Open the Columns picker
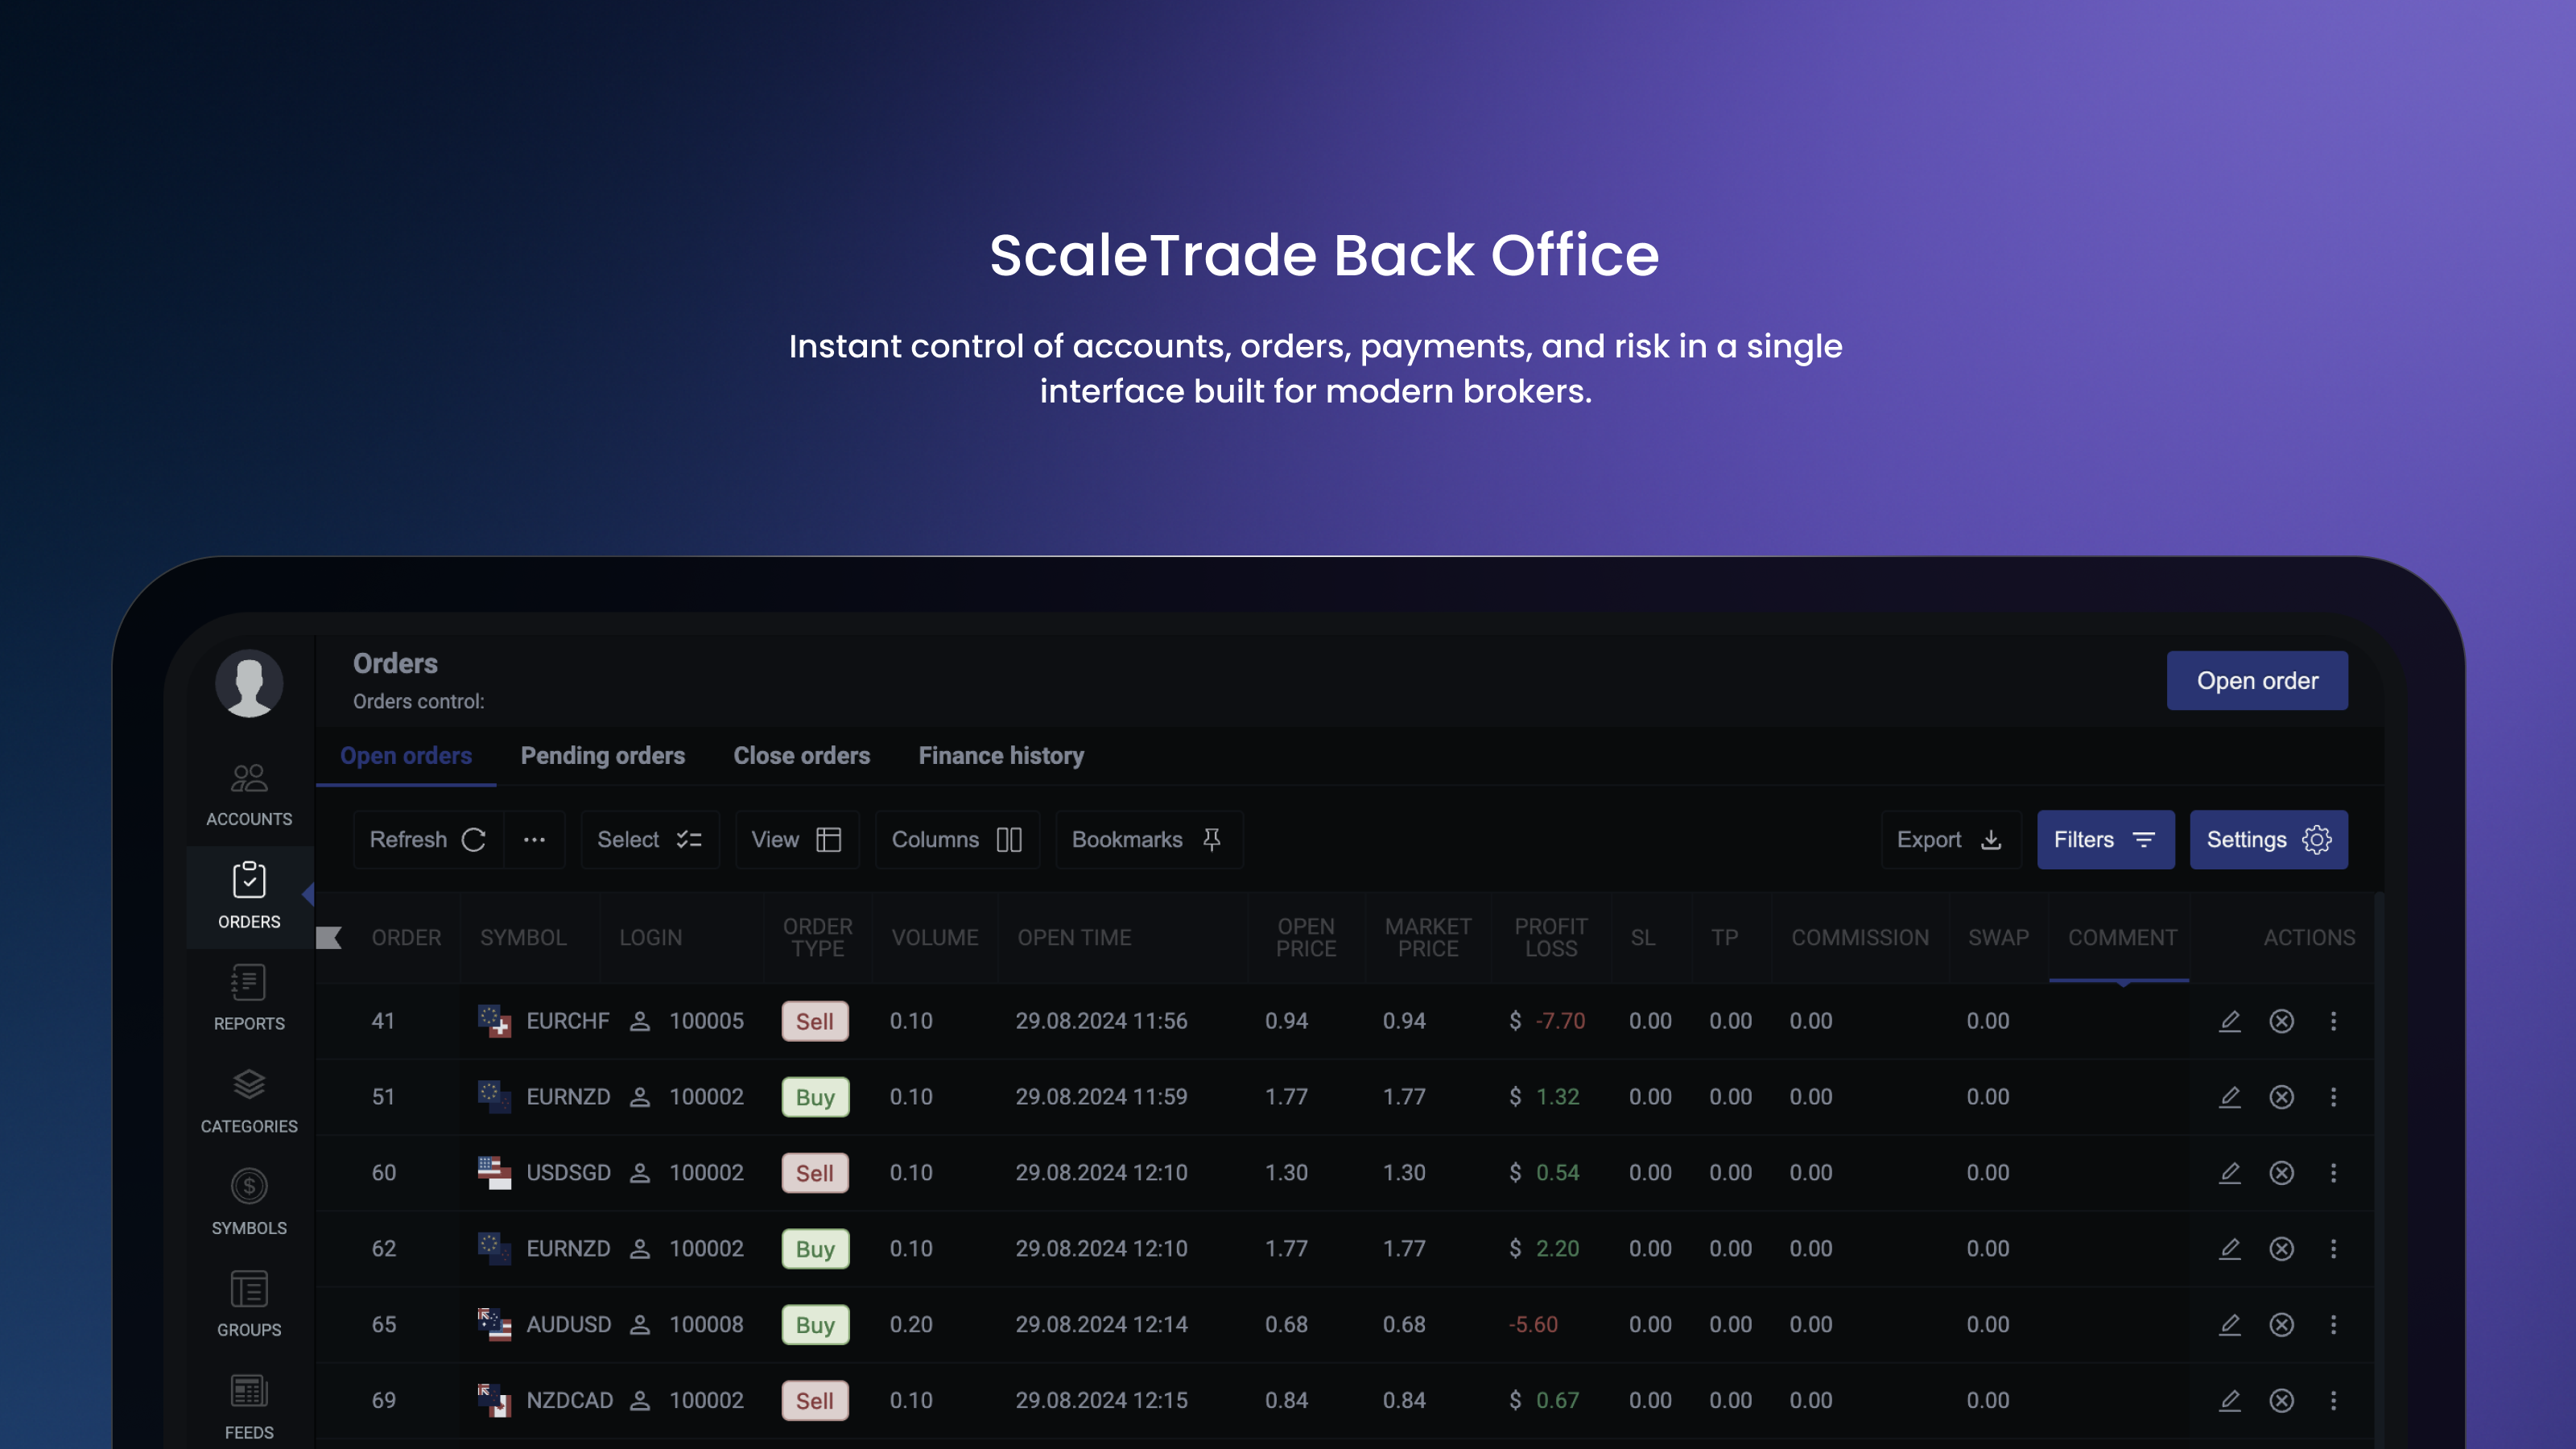 pyautogui.click(x=956, y=839)
